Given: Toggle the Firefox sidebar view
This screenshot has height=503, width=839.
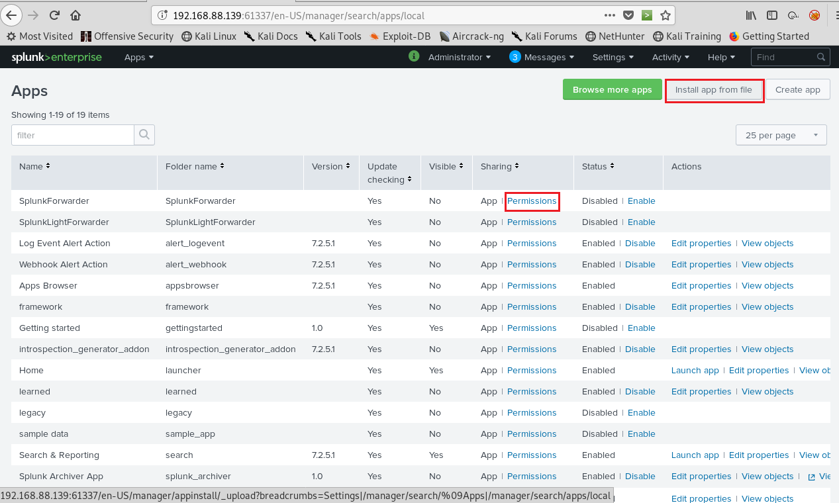Looking at the screenshot, I should pos(772,15).
